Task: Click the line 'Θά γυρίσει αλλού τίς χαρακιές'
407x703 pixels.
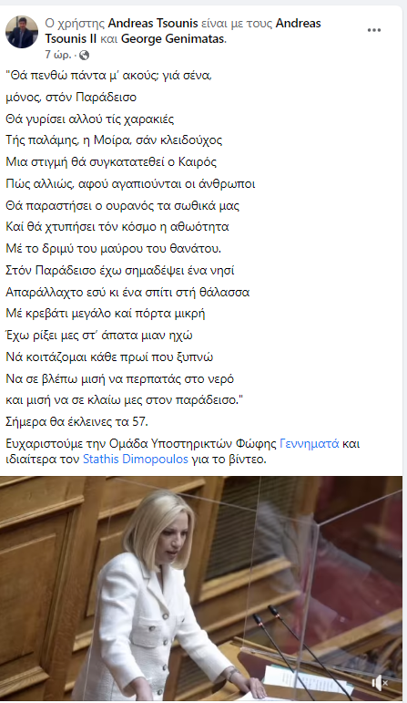Action: point(90,119)
